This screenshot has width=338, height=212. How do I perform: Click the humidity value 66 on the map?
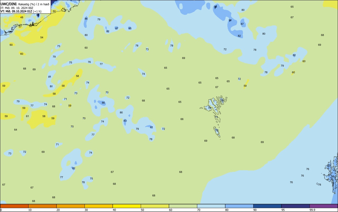click(x=182, y=119)
